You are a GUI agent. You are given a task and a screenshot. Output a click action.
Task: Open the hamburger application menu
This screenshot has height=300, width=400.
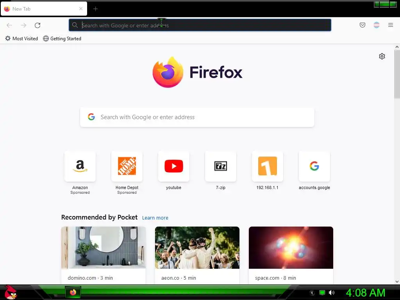[391, 25]
